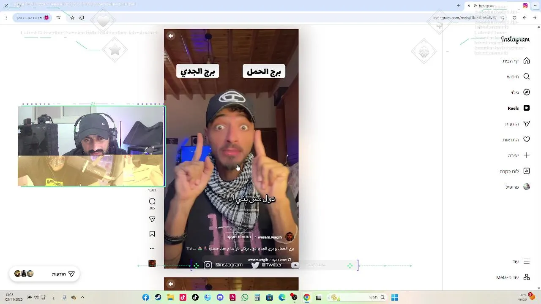Open the browser three-dots menu

click(x=6, y=18)
